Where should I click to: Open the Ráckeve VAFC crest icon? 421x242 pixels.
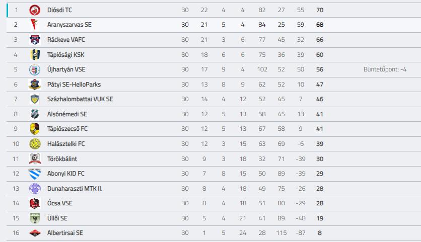click(35, 40)
